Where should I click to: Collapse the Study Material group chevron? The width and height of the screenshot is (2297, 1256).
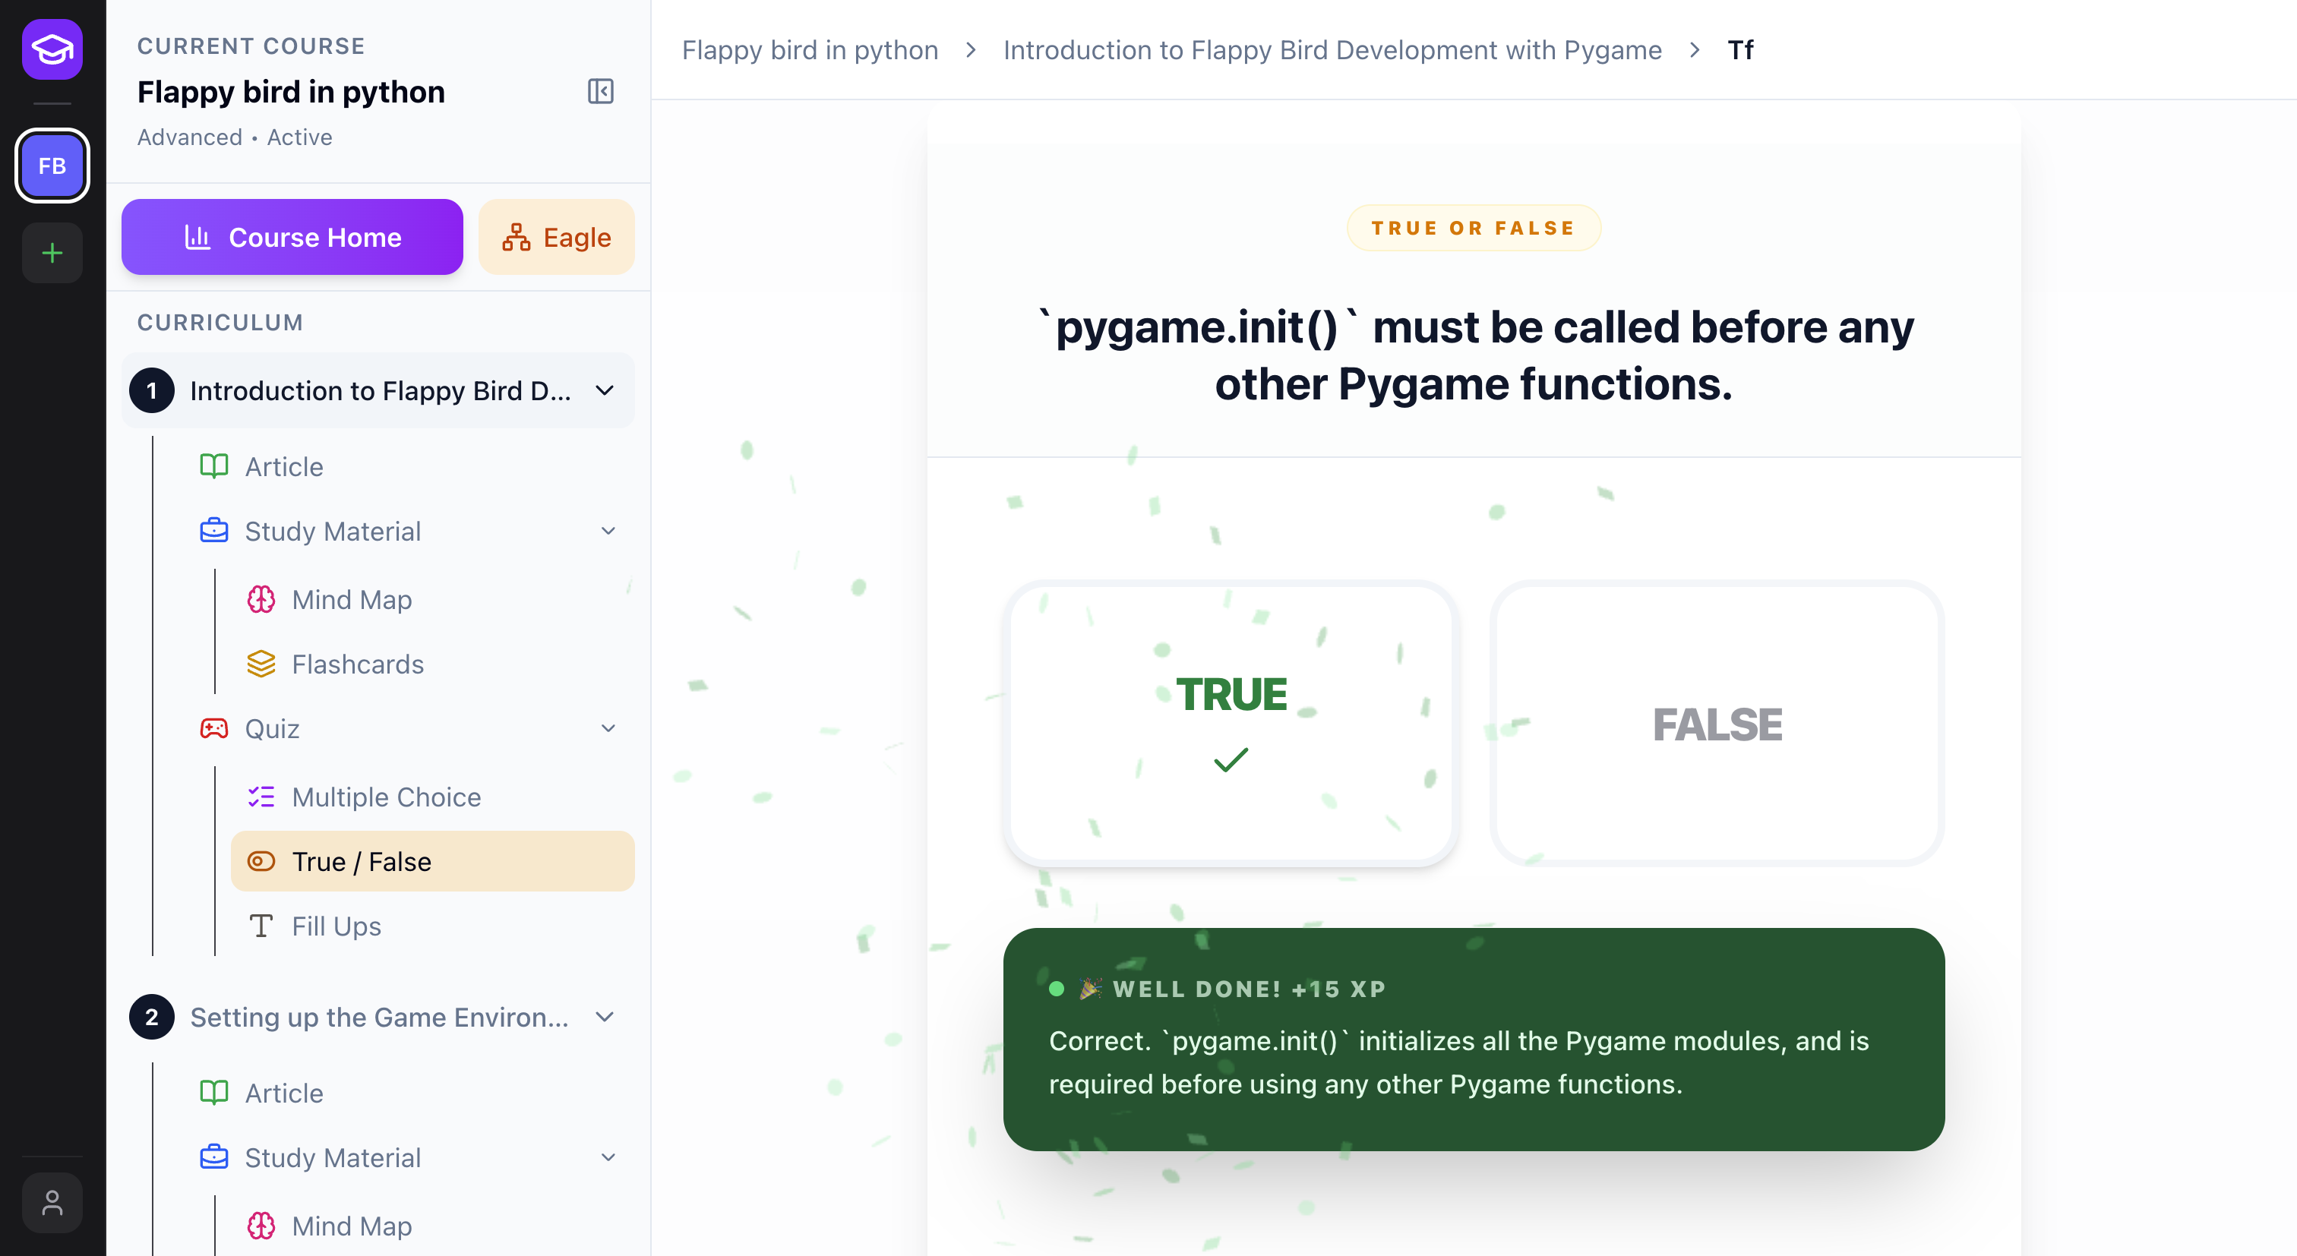point(608,532)
